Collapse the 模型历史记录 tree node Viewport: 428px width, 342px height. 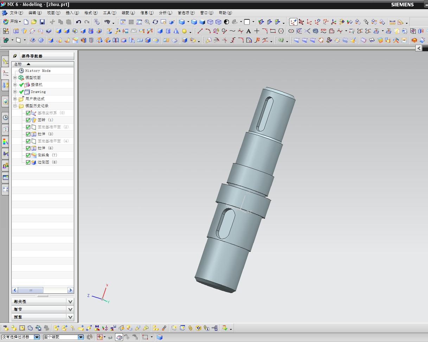[15, 106]
